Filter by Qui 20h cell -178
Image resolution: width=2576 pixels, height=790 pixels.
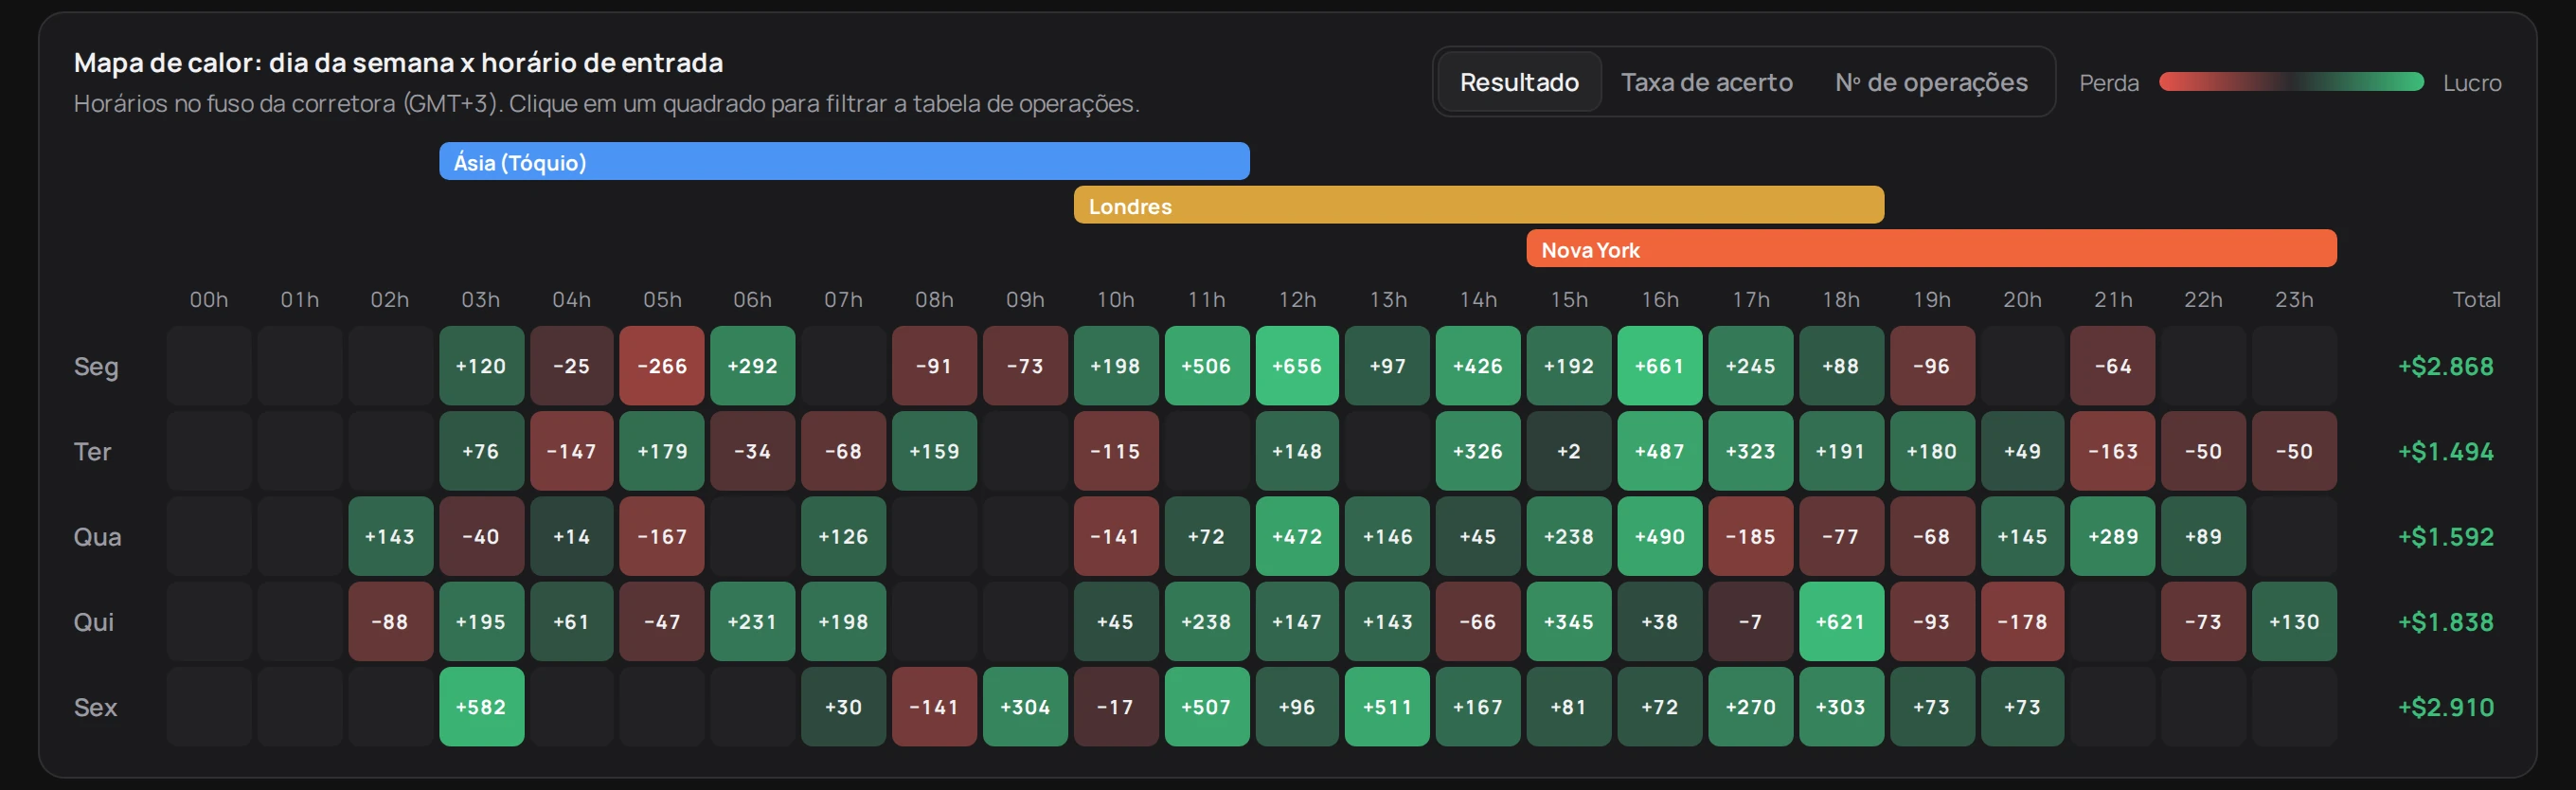(2022, 621)
